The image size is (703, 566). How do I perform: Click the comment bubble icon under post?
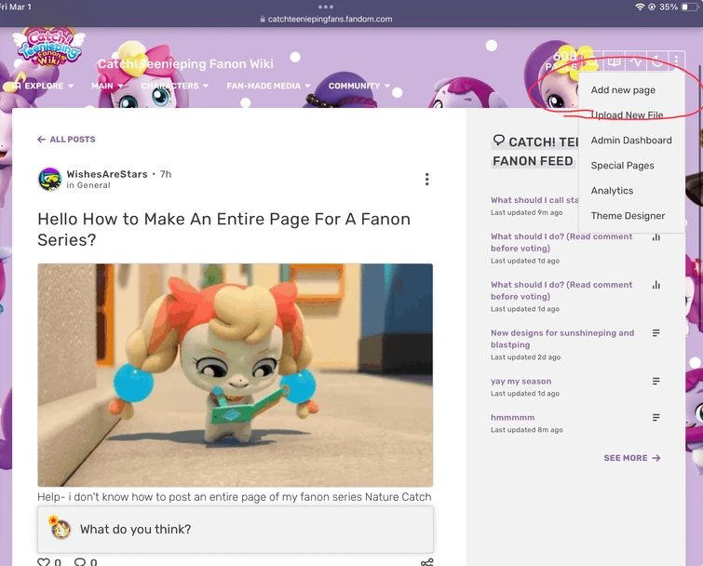80,562
